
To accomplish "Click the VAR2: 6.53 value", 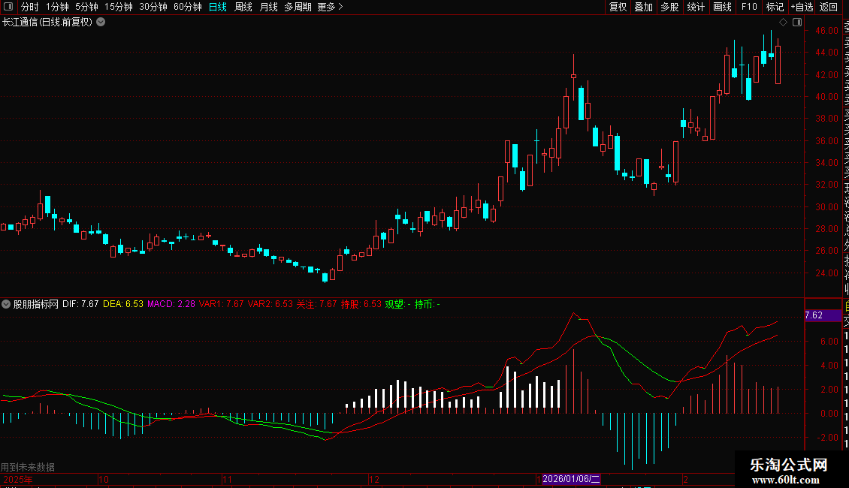I will point(270,304).
